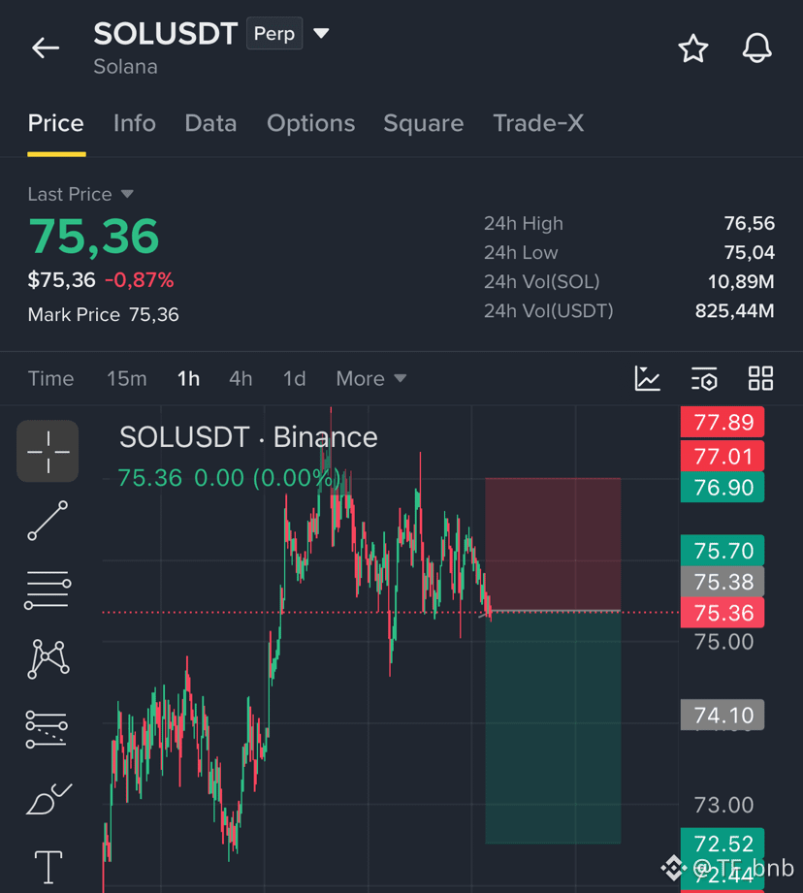Select the trend line drawing tool

48,521
